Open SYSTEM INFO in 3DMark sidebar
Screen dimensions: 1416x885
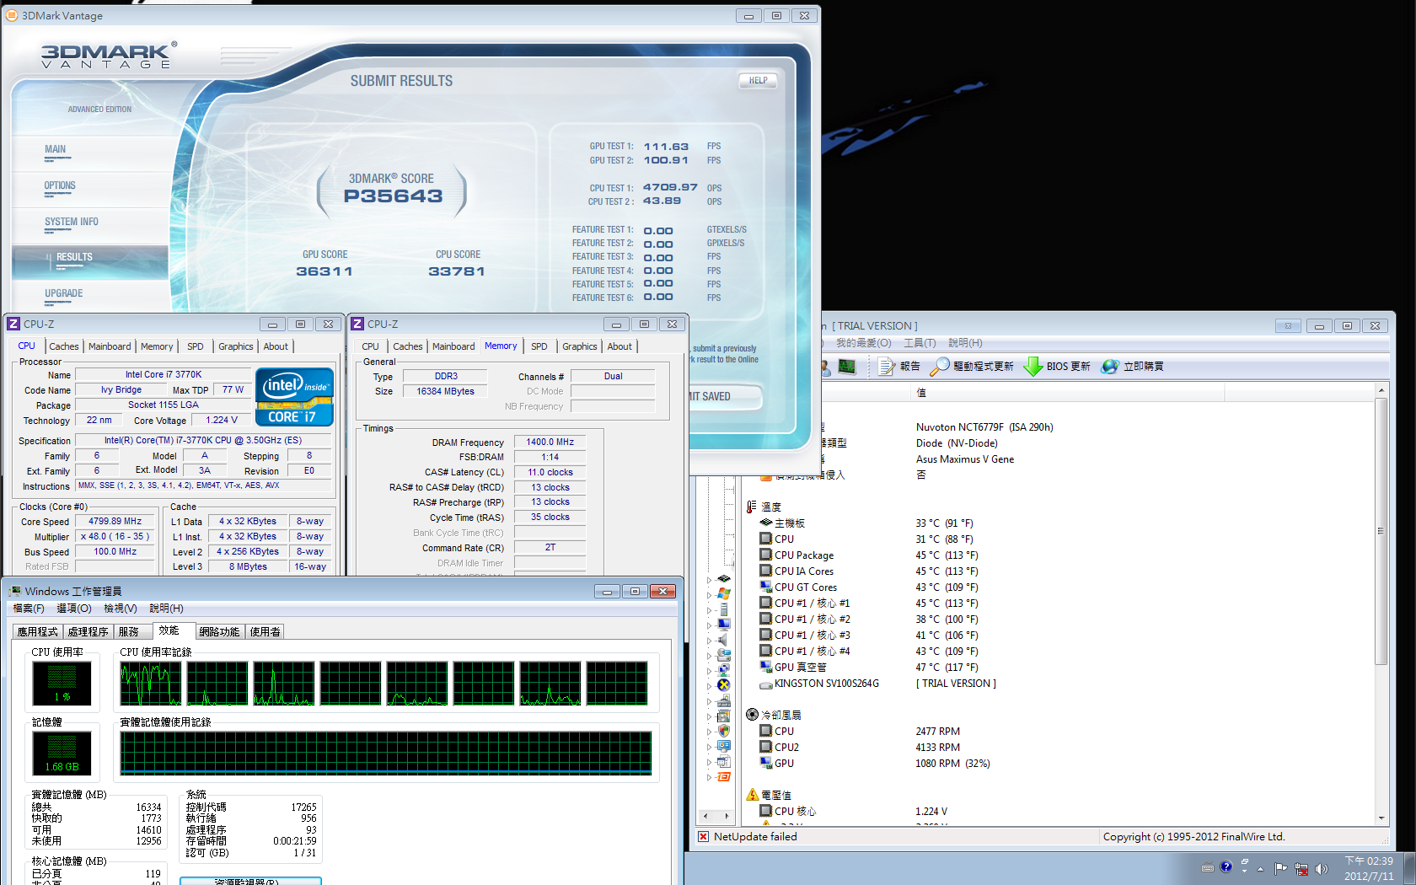[x=72, y=222]
